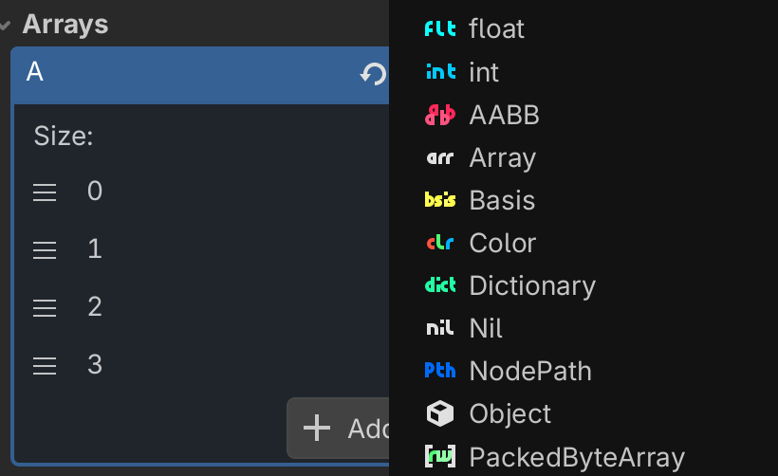Click the Object cube icon

[x=440, y=413]
